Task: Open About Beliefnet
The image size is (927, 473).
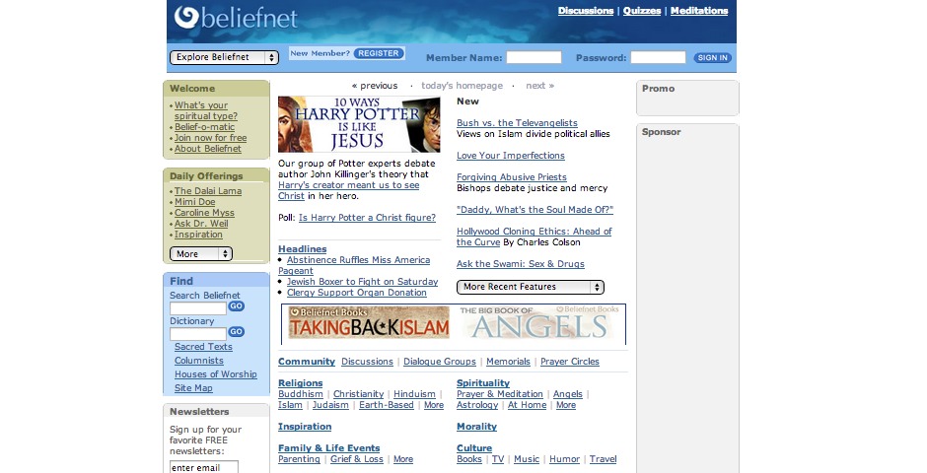Action: (x=207, y=149)
